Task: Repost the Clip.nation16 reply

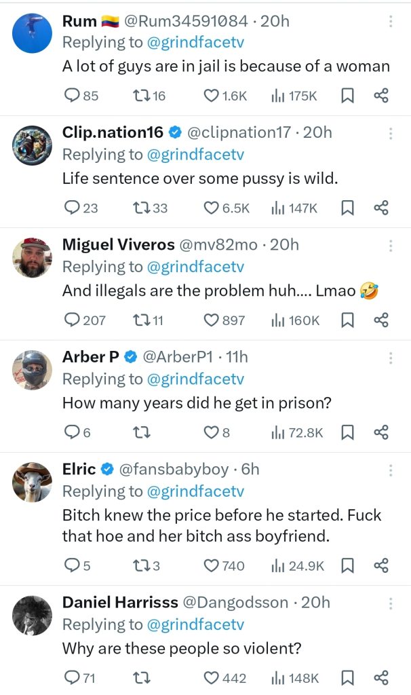Action: (x=142, y=208)
